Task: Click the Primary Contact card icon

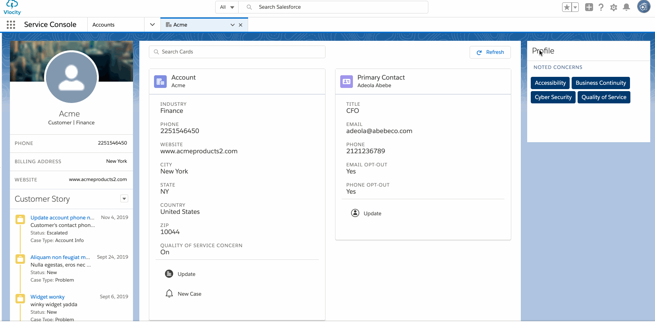Action: click(347, 82)
